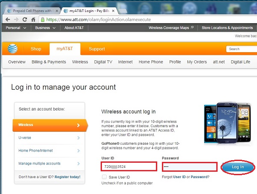Expand the Personal dropdown menu

16,28
